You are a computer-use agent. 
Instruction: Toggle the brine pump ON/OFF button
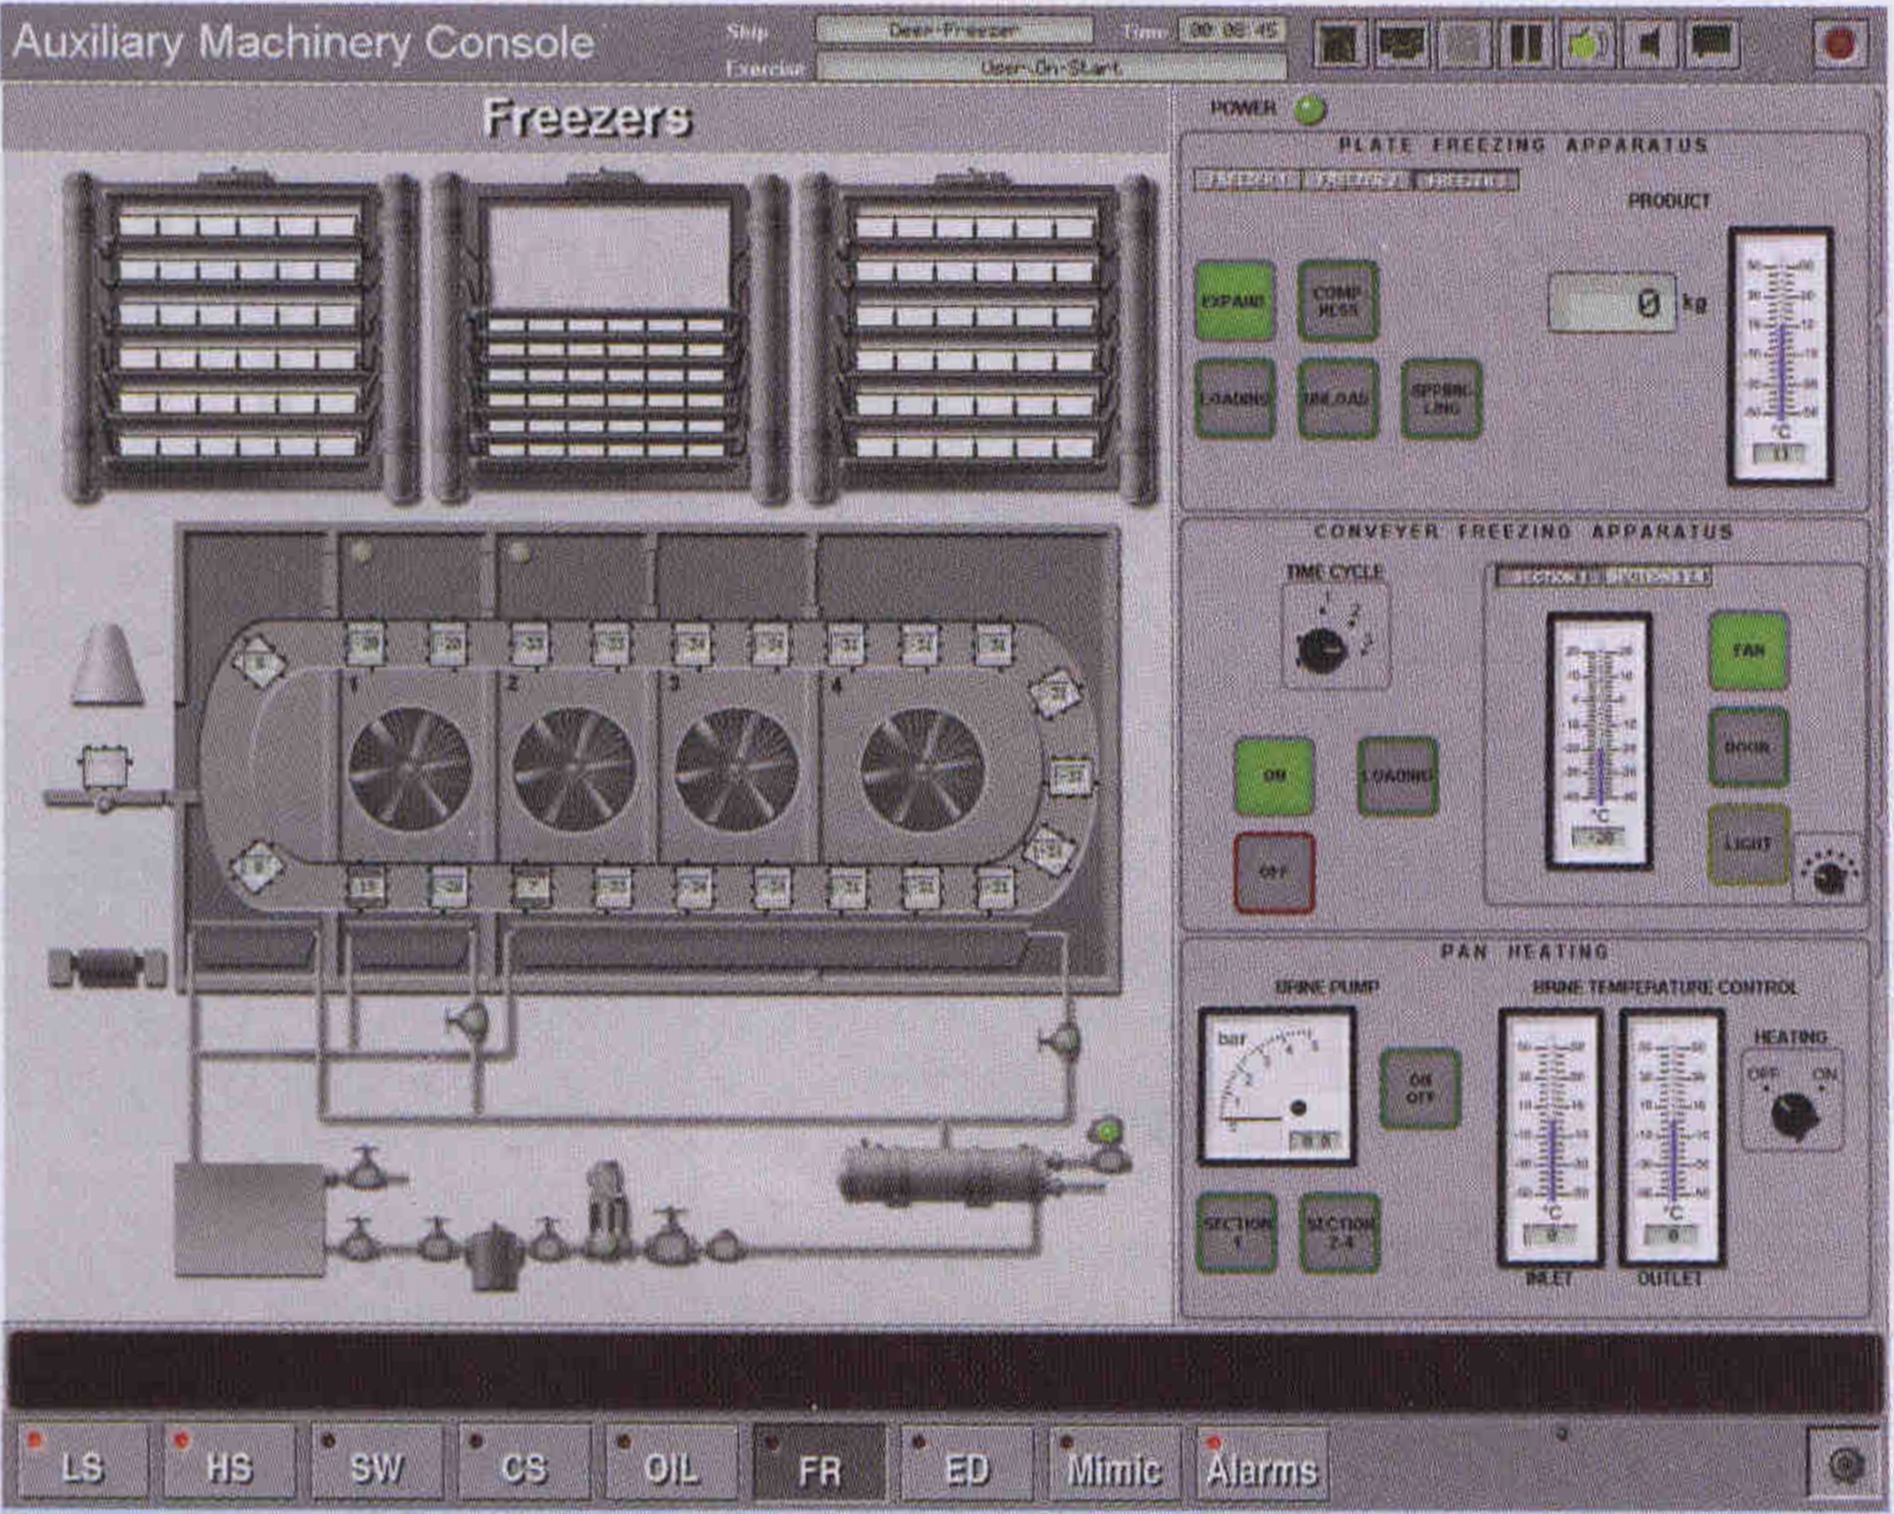pos(1420,1088)
